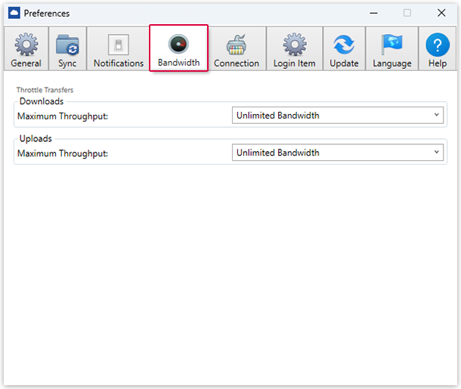Open the Sync folder icon tab
The width and height of the screenshot is (461, 389).
click(67, 45)
